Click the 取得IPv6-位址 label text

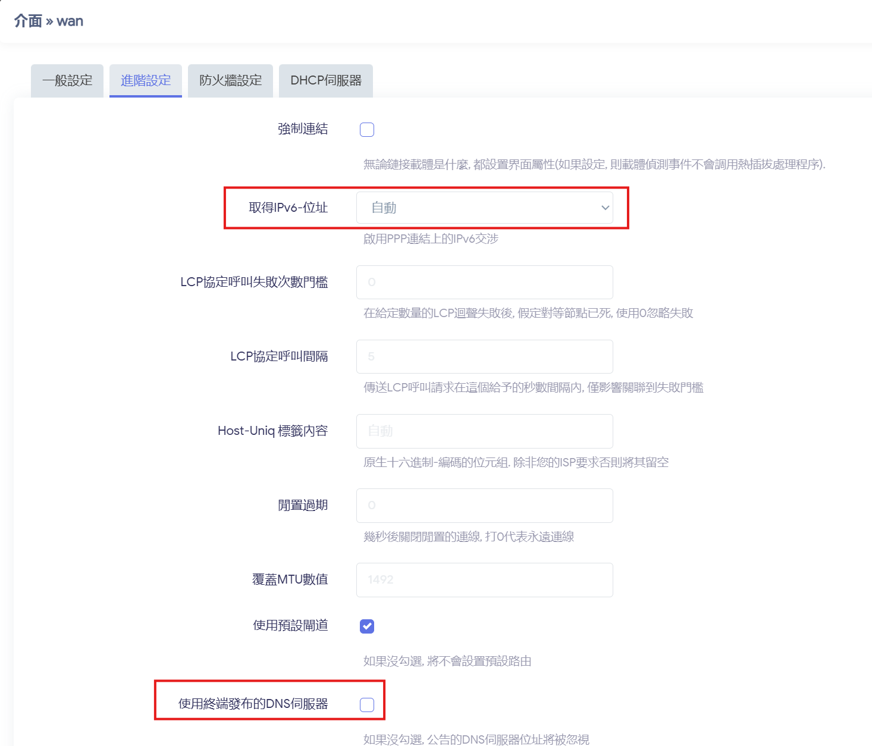(x=288, y=208)
